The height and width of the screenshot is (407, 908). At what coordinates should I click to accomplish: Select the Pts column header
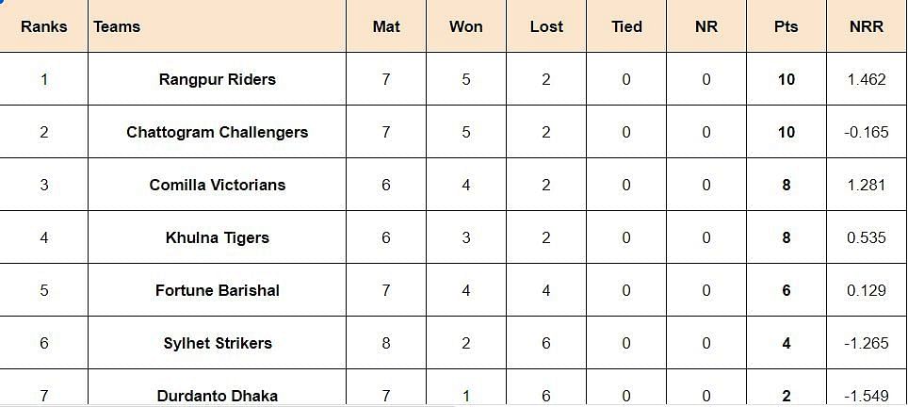(x=786, y=26)
